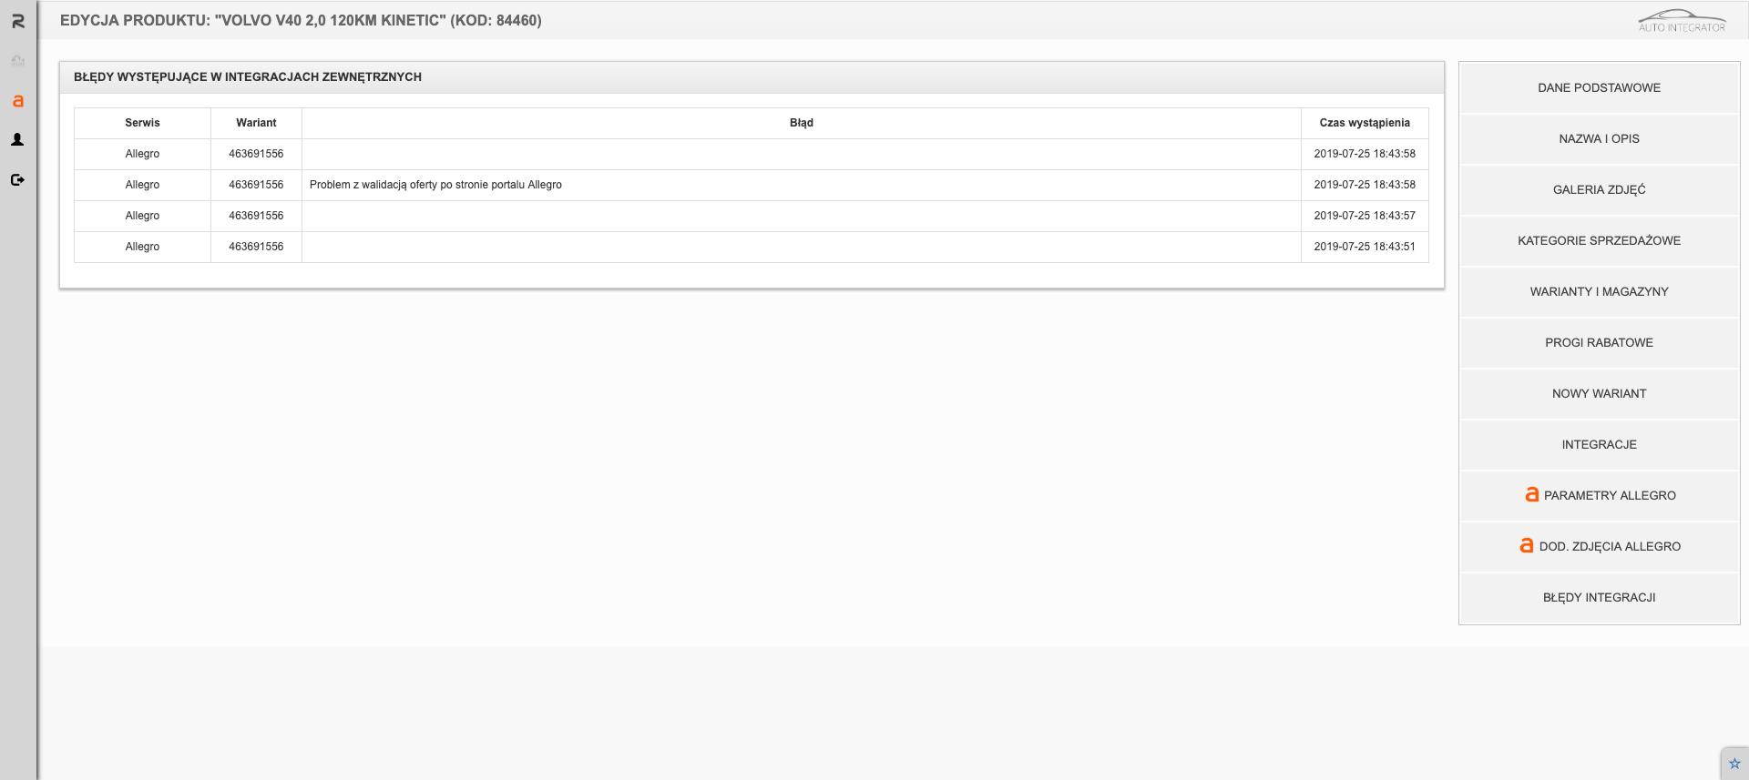This screenshot has width=1749, height=780.
Task: Go to Nazwa i Opis section
Action: pyautogui.click(x=1599, y=139)
